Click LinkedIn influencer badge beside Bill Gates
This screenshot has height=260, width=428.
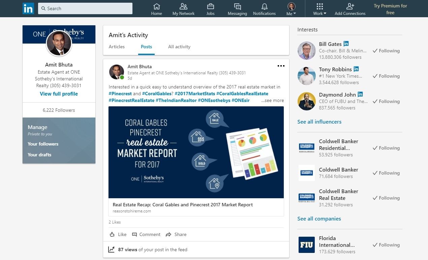[x=346, y=44]
